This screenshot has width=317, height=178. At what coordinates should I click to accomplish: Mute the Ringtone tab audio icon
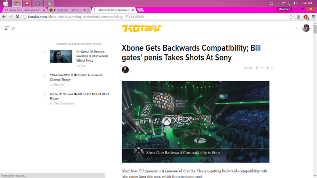point(84,9)
